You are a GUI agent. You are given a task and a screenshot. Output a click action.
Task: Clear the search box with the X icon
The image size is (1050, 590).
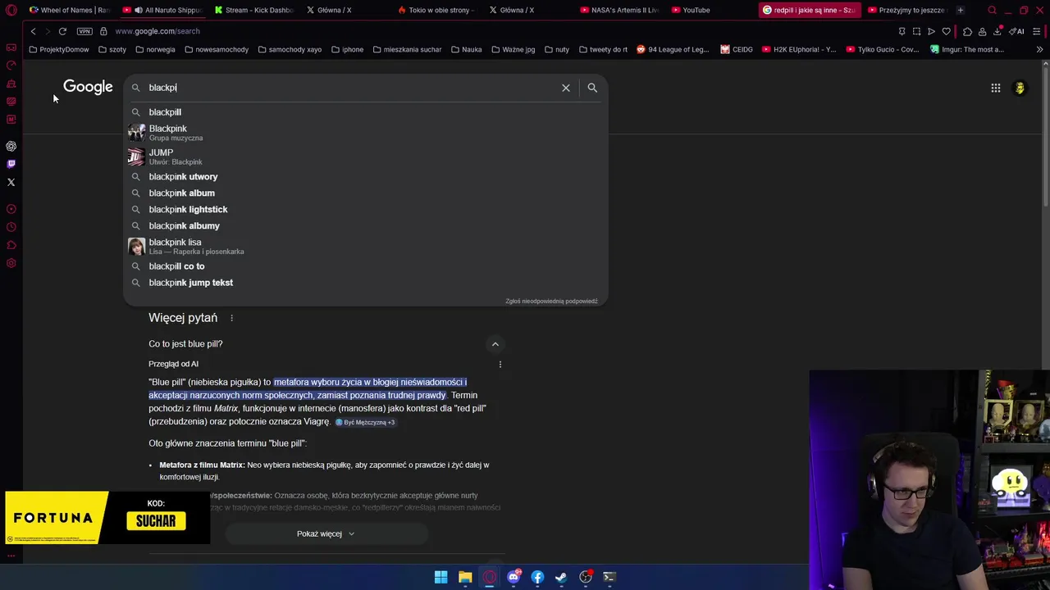(x=566, y=88)
